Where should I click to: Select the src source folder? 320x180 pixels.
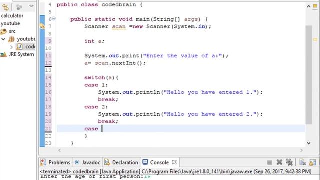coord(12,31)
